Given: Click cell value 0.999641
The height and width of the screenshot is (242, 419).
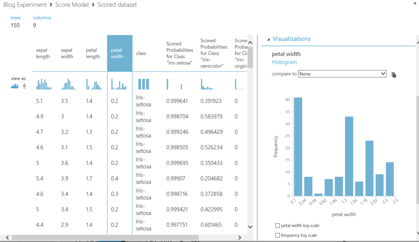Looking at the screenshot, I should 177,101.
